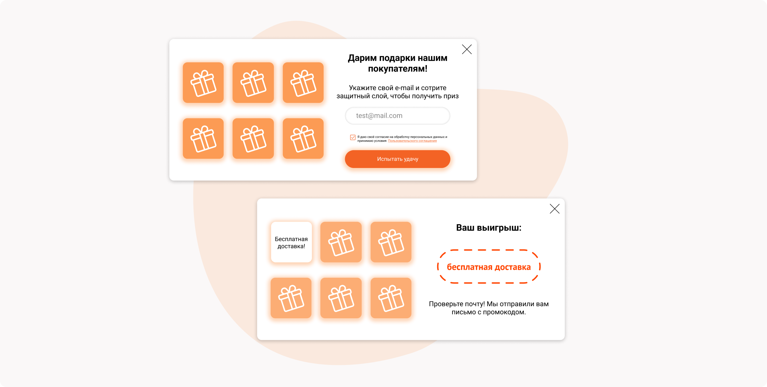Click the top-right gift card in winnings popup

point(391,242)
